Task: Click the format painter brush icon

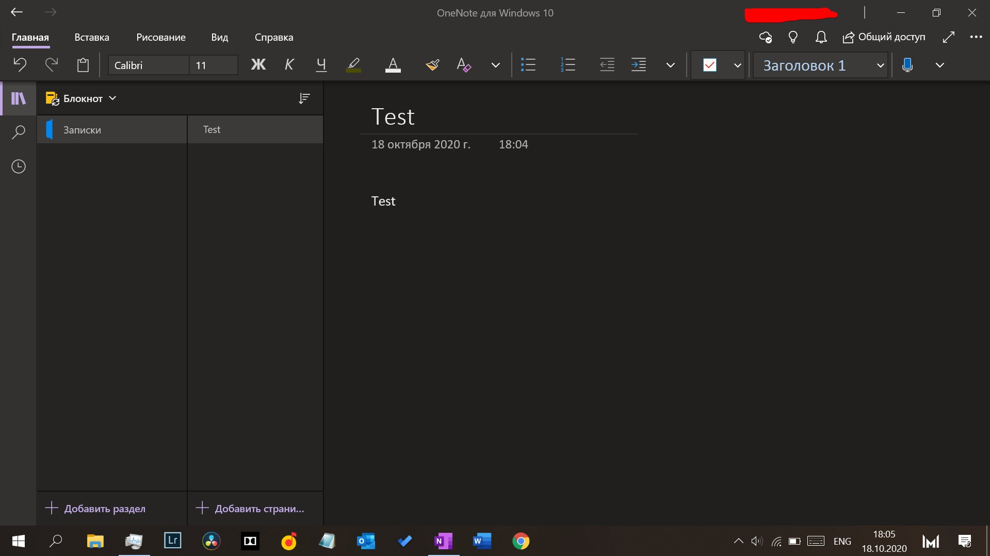Action: (432, 65)
